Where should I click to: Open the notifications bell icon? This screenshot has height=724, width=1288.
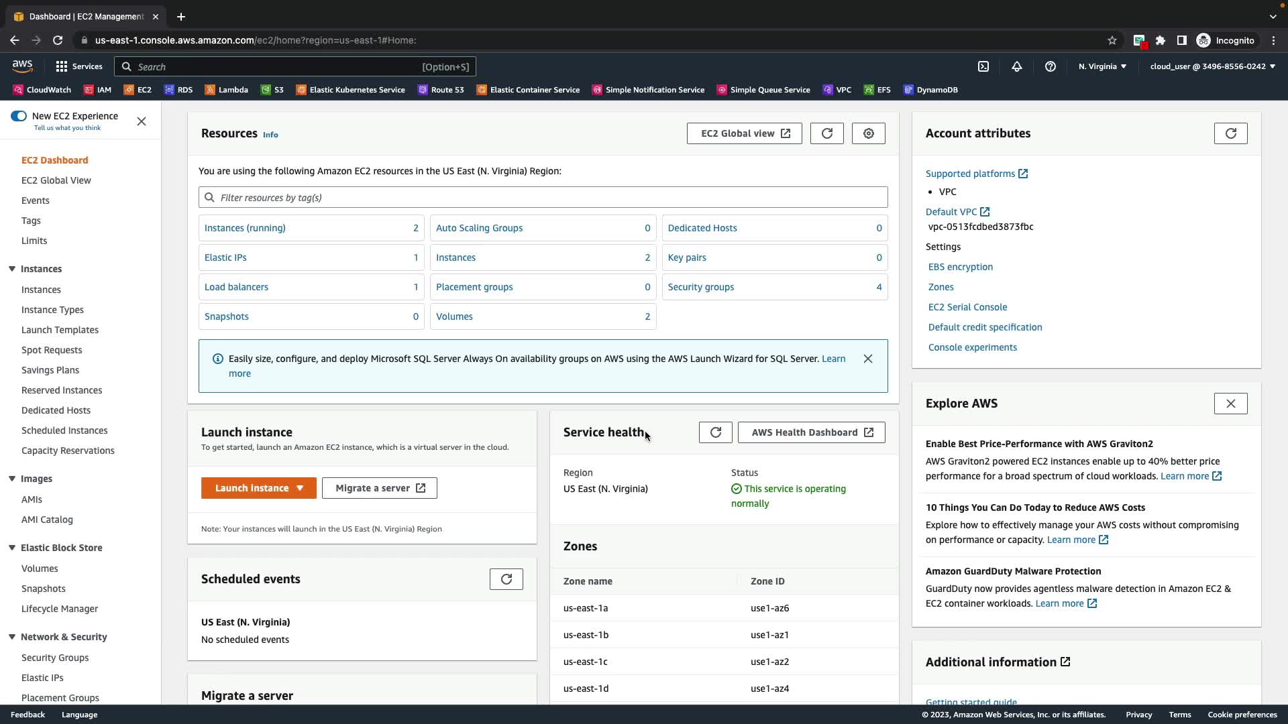(1017, 66)
